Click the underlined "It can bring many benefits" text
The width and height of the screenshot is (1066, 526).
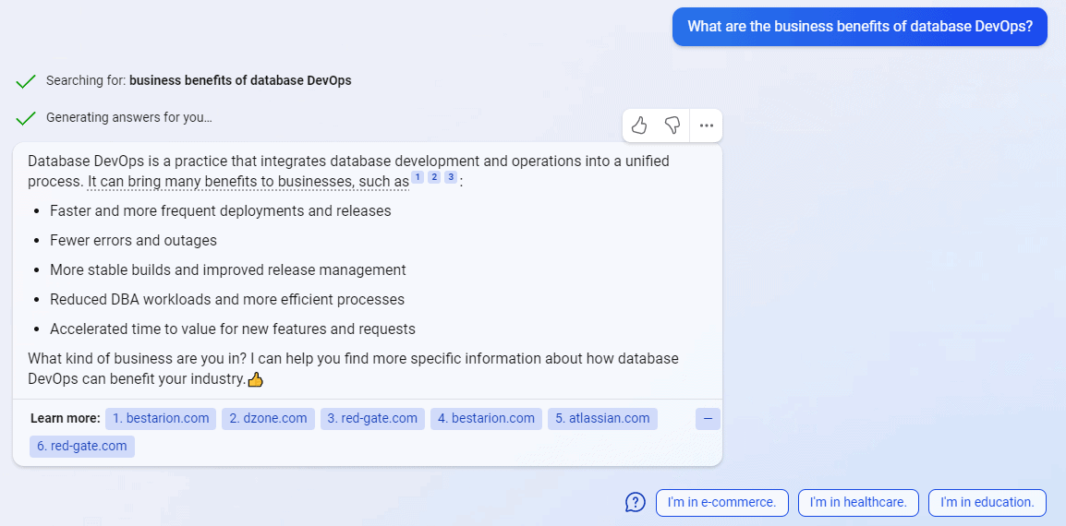(x=248, y=182)
